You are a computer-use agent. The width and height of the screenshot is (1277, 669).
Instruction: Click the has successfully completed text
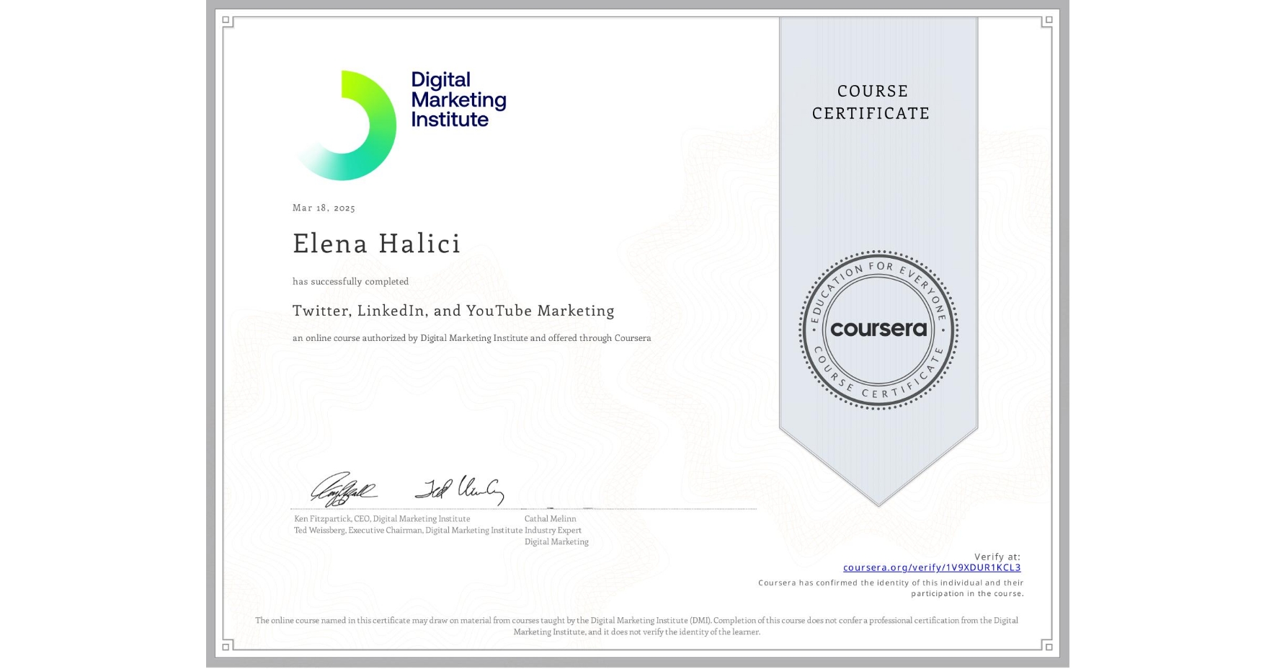click(x=350, y=281)
